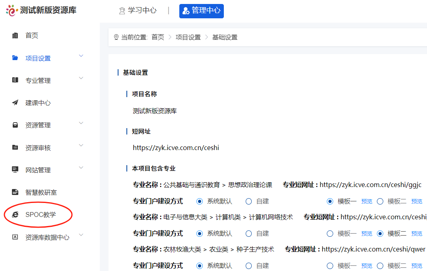Open SPOC教学 in sidebar menu
Viewport: 427px width, 271px height.
41,215
